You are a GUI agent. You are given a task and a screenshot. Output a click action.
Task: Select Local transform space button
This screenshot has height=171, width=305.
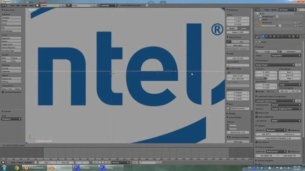244,28
